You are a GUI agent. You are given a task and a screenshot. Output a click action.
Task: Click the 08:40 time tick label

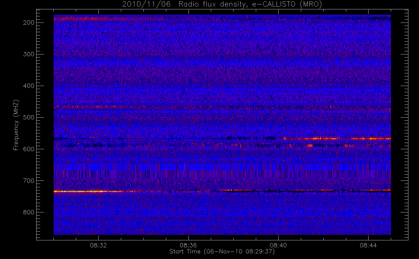coord(278,245)
